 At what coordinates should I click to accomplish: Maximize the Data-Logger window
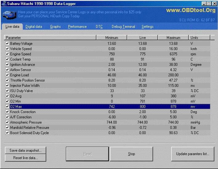(x=209, y=4)
